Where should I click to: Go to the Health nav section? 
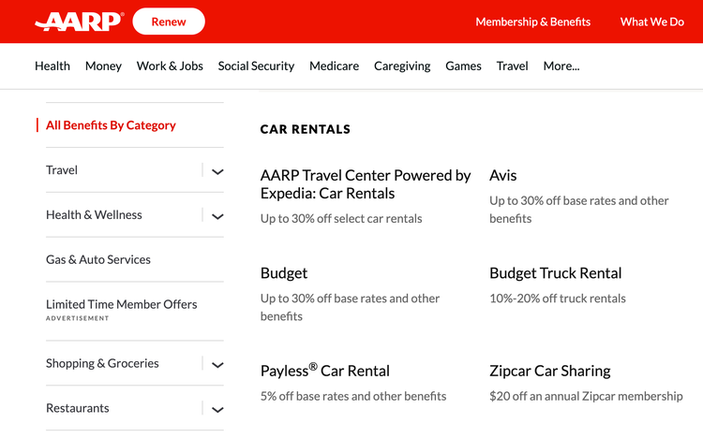pos(52,66)
